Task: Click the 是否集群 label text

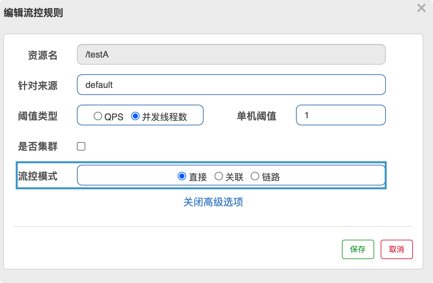Action: (38, 147)
